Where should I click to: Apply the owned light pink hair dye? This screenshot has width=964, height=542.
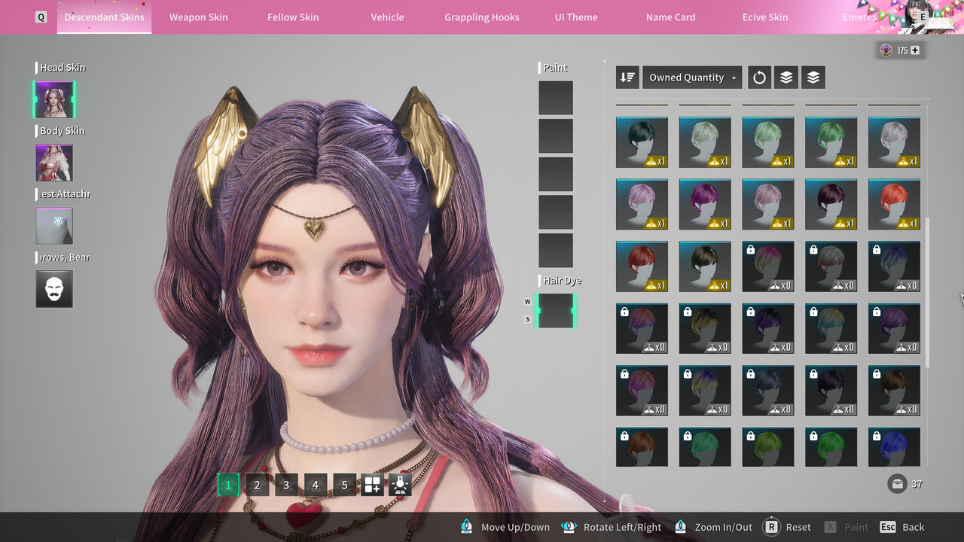pyautogui.click(x=642, y=204)
